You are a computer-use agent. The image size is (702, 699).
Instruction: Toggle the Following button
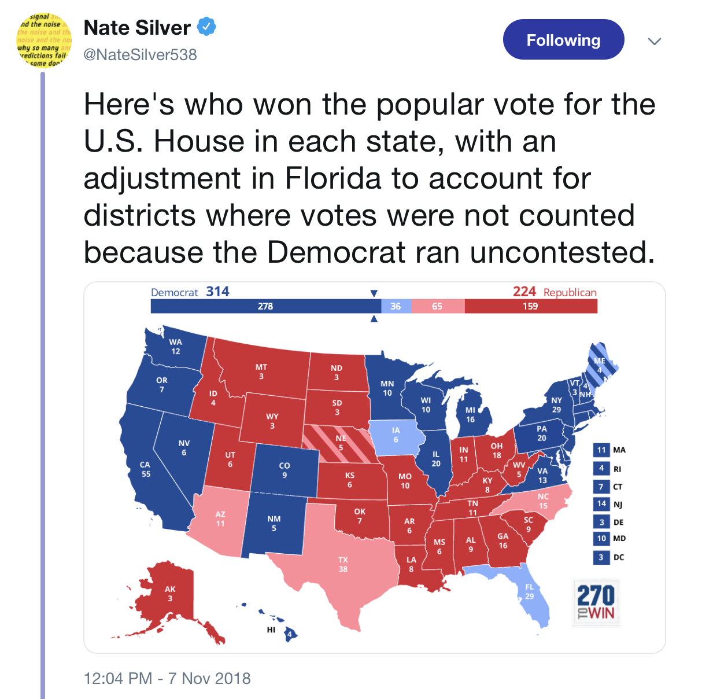click(563, 40)
